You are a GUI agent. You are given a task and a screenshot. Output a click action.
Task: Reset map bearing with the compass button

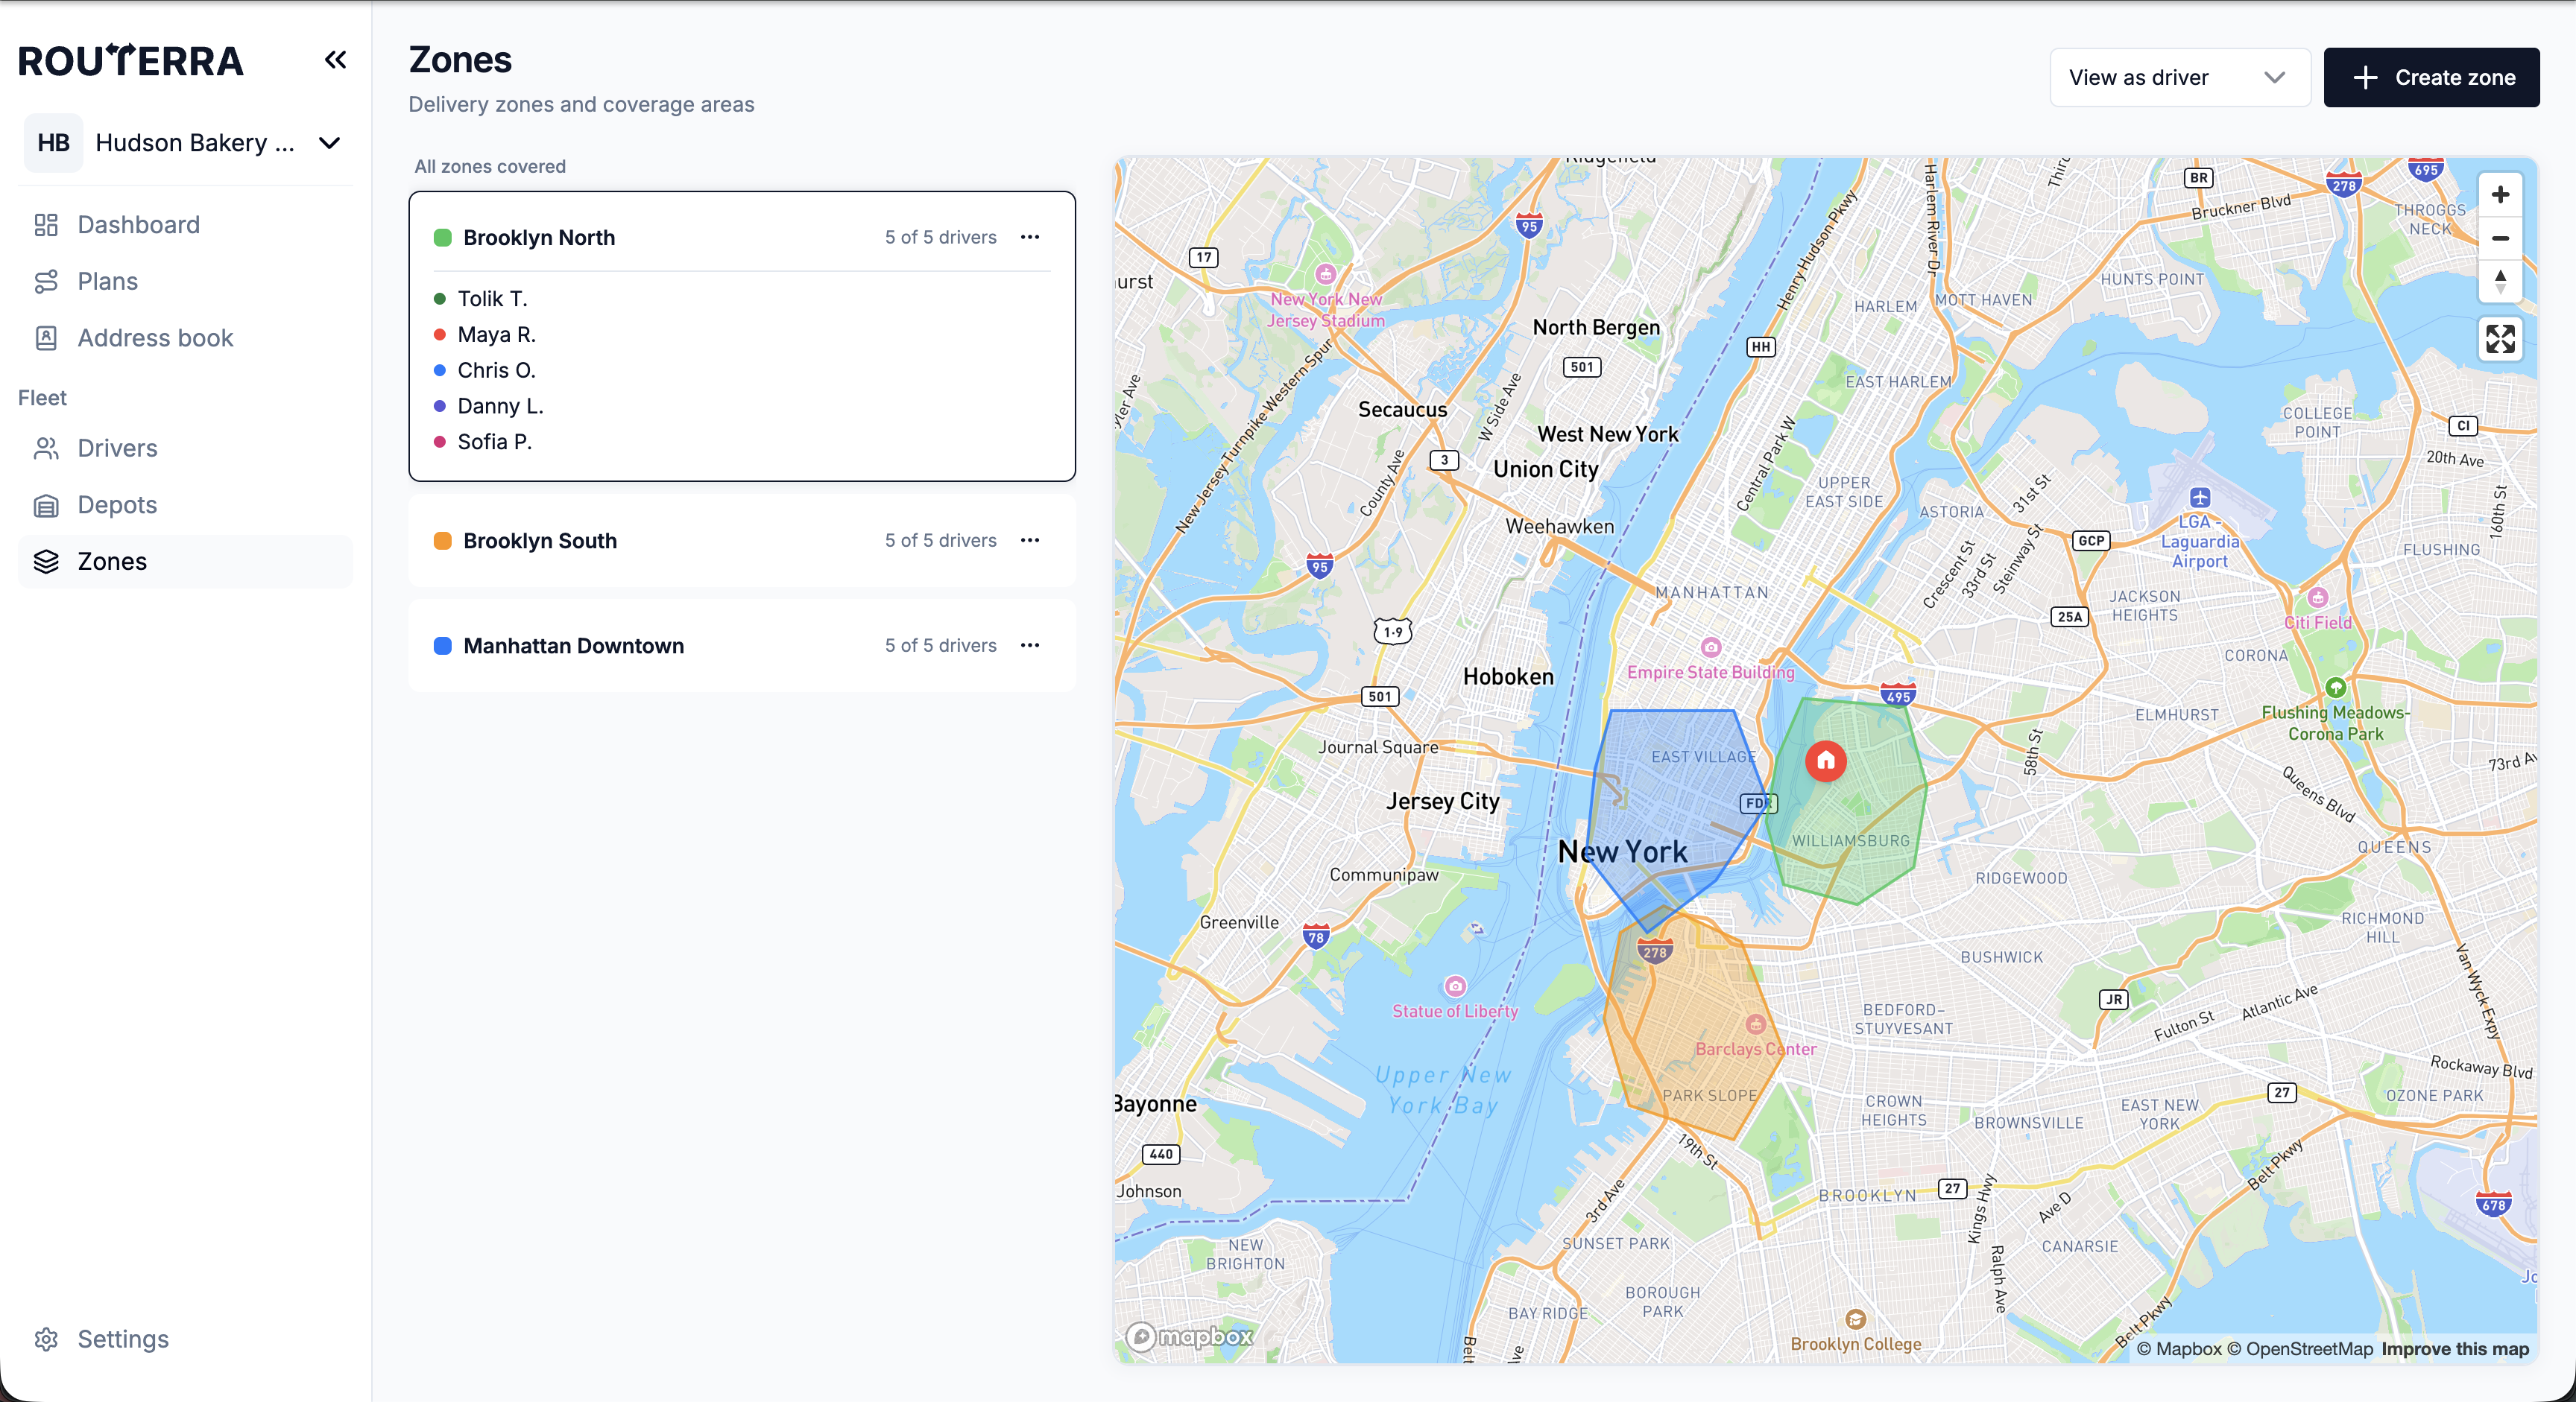[2500, 281]
